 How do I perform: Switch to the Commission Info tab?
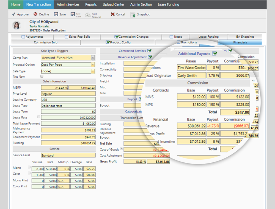(x=46, y=42)
